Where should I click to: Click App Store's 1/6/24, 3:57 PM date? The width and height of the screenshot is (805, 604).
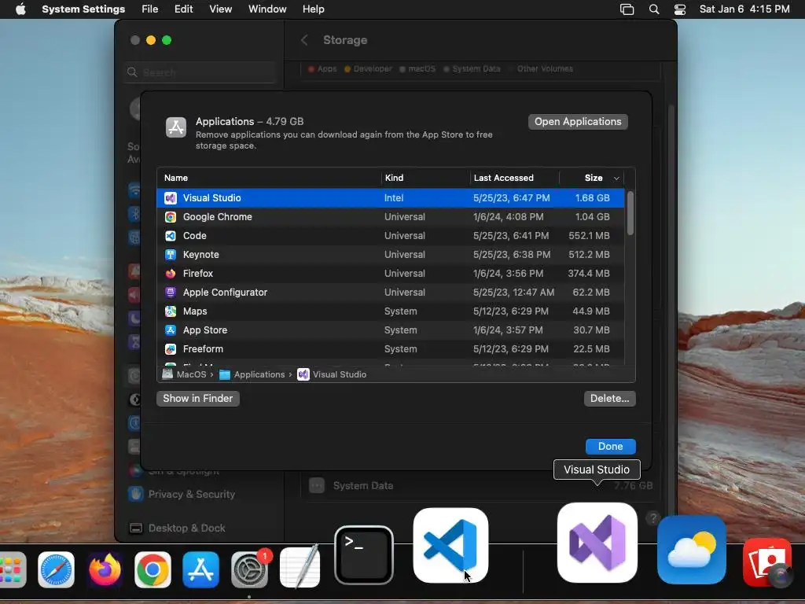click(508, 330)
